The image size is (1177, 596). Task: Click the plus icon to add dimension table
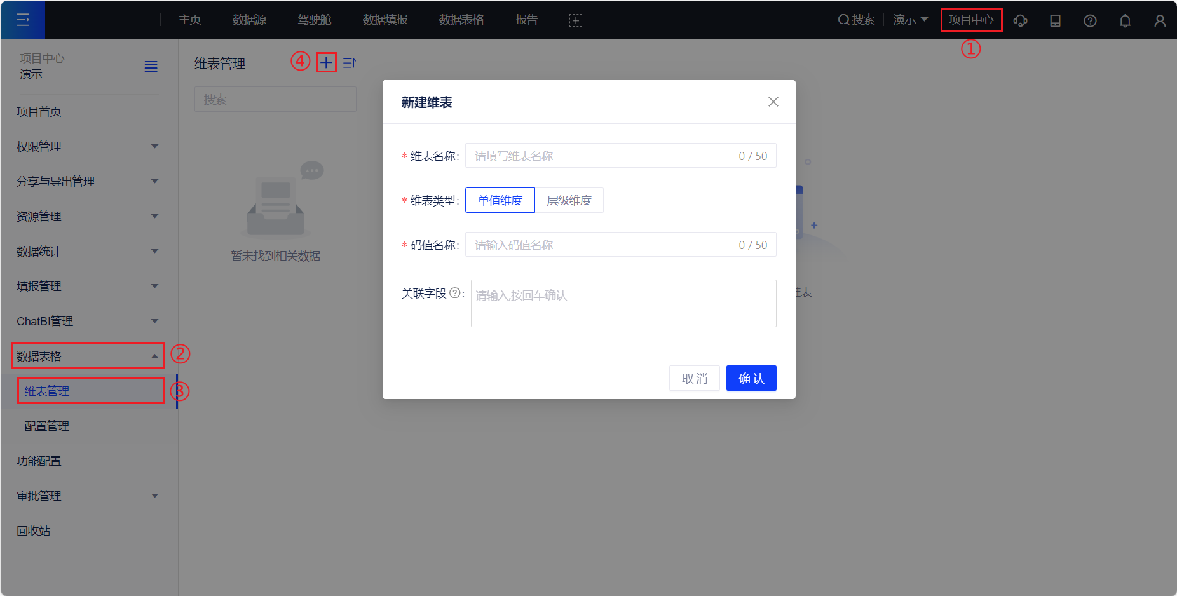tap(325, 62)
